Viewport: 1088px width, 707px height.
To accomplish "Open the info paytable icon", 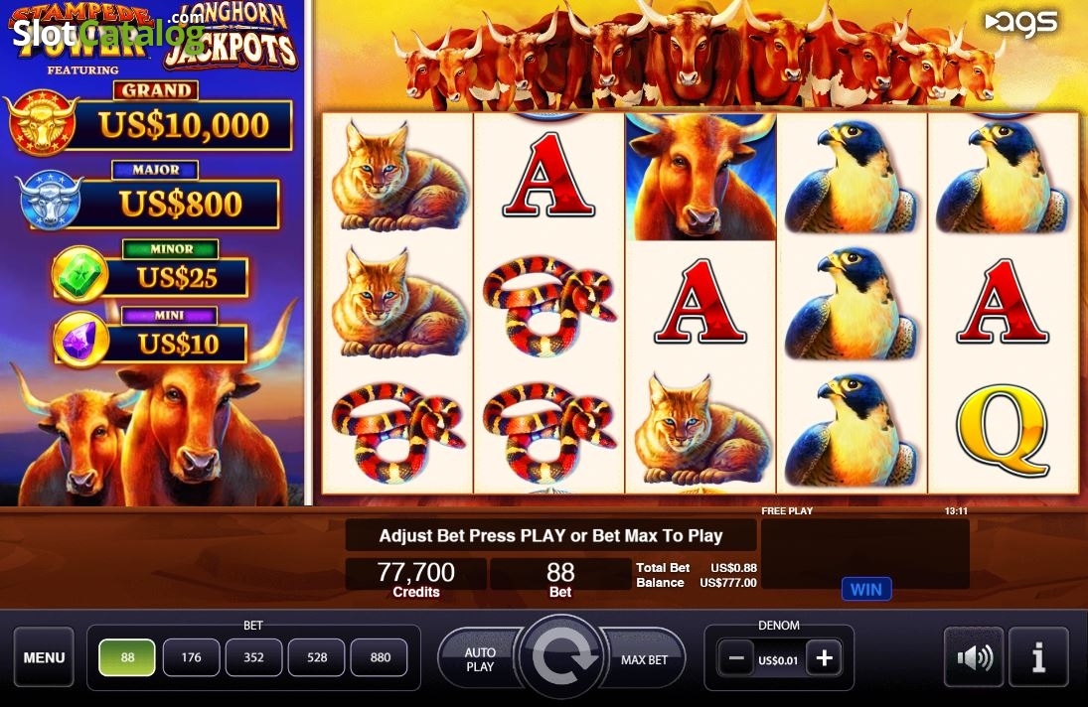I will coord(1038,657).
